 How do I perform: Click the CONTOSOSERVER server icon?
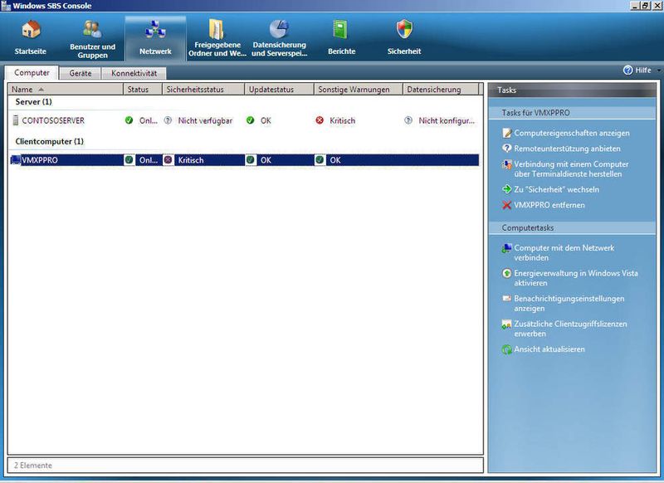point(16,120)
